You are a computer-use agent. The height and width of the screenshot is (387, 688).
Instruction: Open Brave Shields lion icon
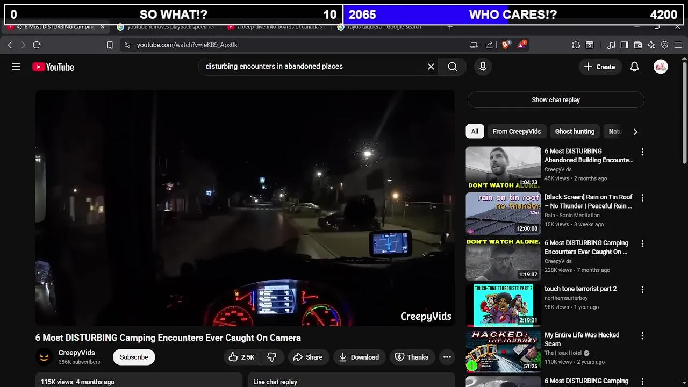(505, 45)
